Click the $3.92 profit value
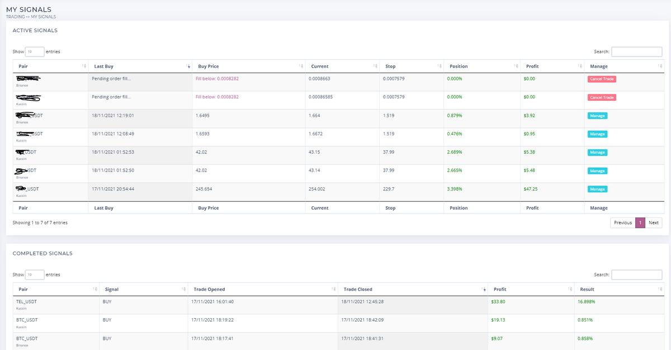The height and width of the screenshot is (350, 671). (x=529, y=116)
